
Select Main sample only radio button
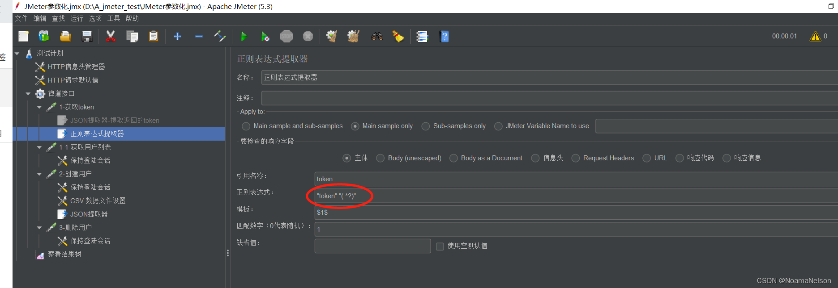(355, 126)
